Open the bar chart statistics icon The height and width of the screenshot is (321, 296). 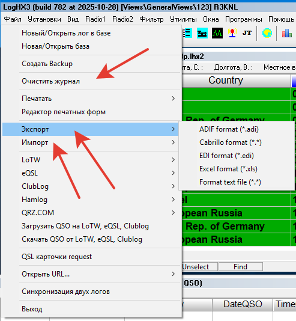tap(287, 33)
